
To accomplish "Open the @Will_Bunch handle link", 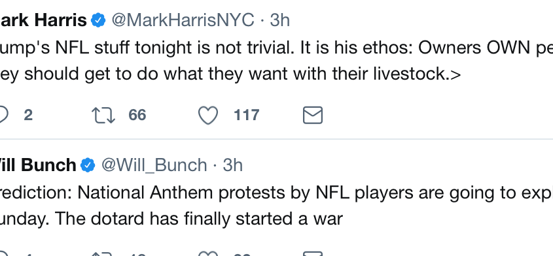I will [154, 165].
